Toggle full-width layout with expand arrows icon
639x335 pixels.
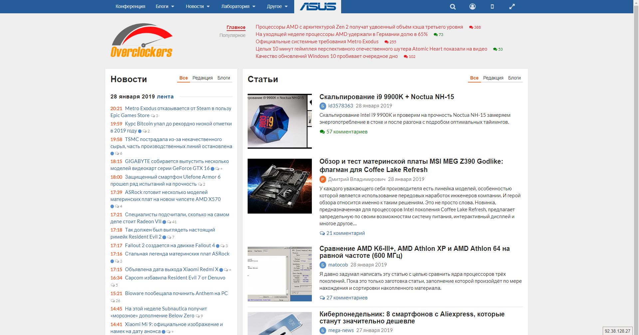[512, 7]
